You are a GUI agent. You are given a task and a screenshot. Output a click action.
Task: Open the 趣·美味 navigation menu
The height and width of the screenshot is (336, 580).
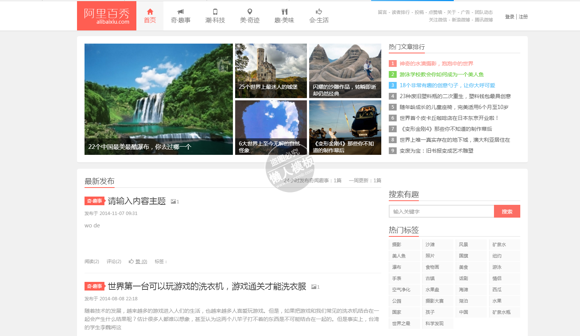[x=284, y=16]
